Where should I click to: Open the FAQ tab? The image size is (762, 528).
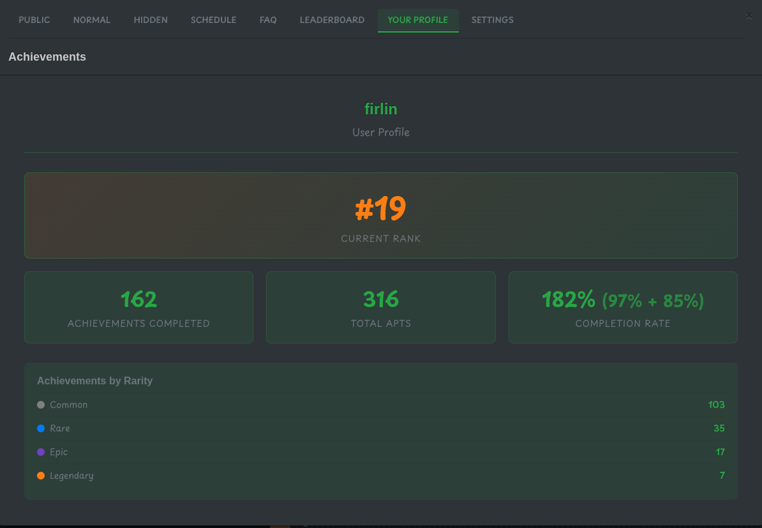[268, 20]
